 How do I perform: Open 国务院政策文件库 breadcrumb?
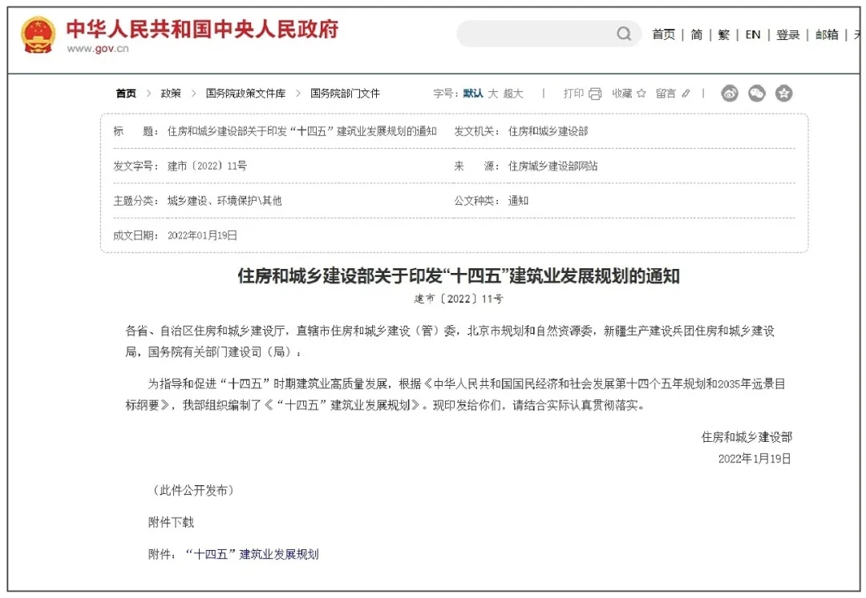click(x=246, y=93)
